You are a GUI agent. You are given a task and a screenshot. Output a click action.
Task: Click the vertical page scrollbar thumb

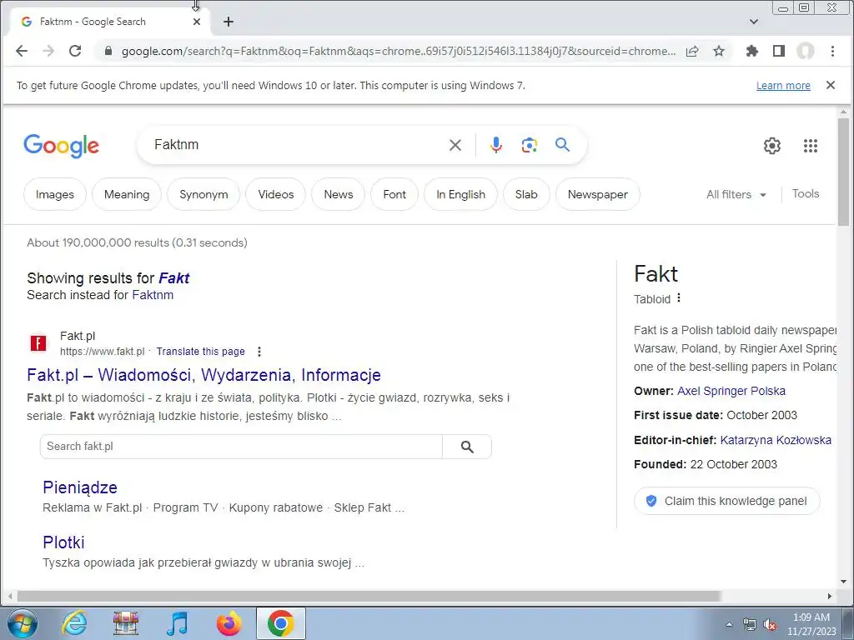(x=843, y=172)
